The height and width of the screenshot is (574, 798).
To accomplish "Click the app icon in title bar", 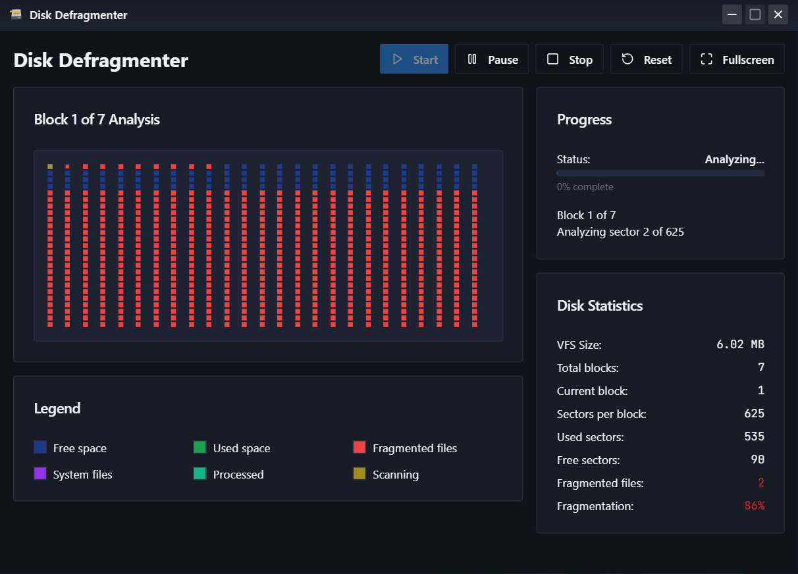I will tap(16, 14).
